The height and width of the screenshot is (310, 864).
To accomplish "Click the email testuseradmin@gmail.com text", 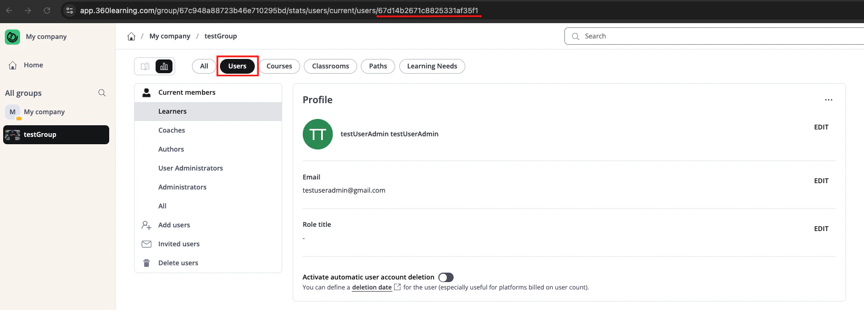I will 344,191.
